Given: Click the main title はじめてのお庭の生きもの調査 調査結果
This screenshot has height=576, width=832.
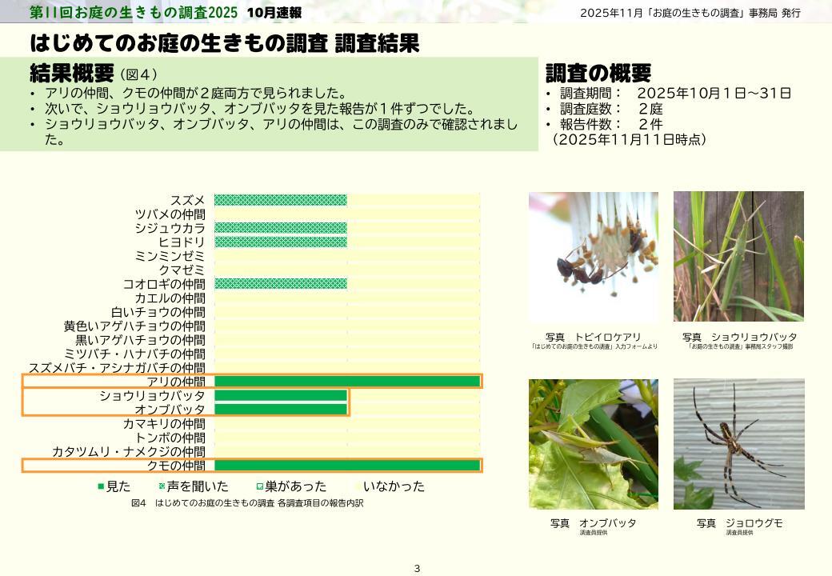Looking at the screenshot, I should click(225, 43).
